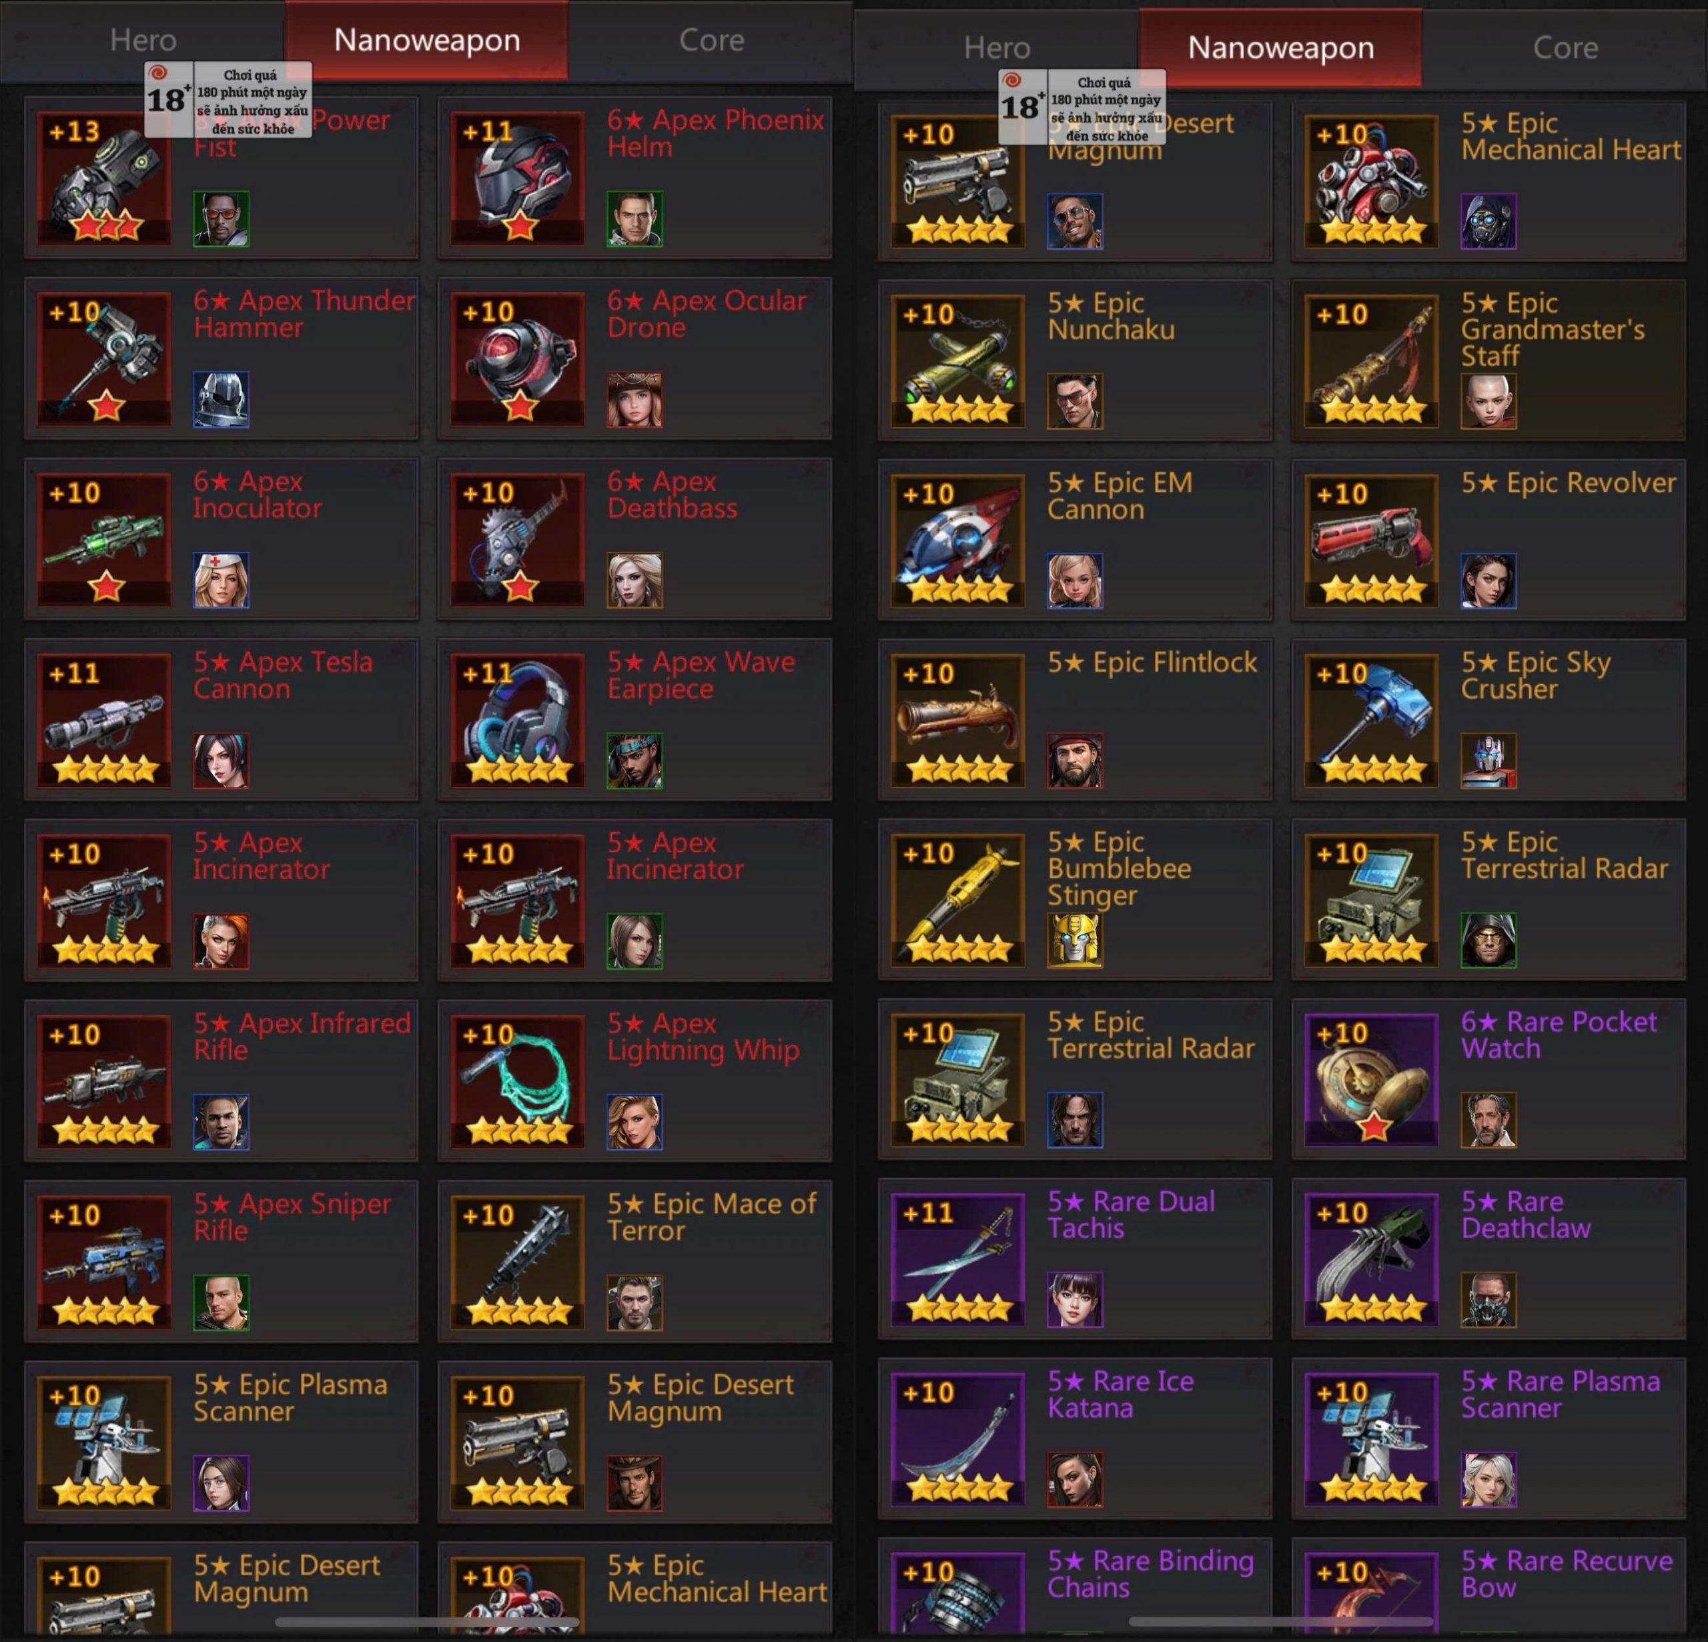Open the 5★ Epic Flintlock entry
Screen dimensions: 1708x1642
point(1074,718)
